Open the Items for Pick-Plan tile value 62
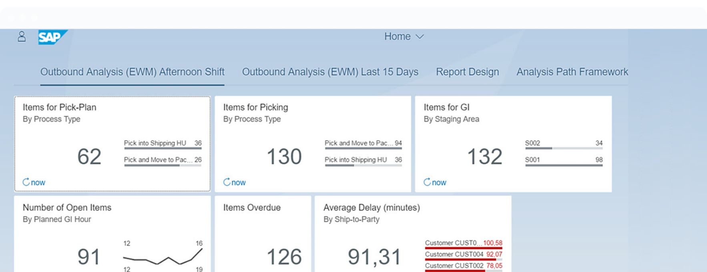707x272 pixels. (x=89, y=156)
